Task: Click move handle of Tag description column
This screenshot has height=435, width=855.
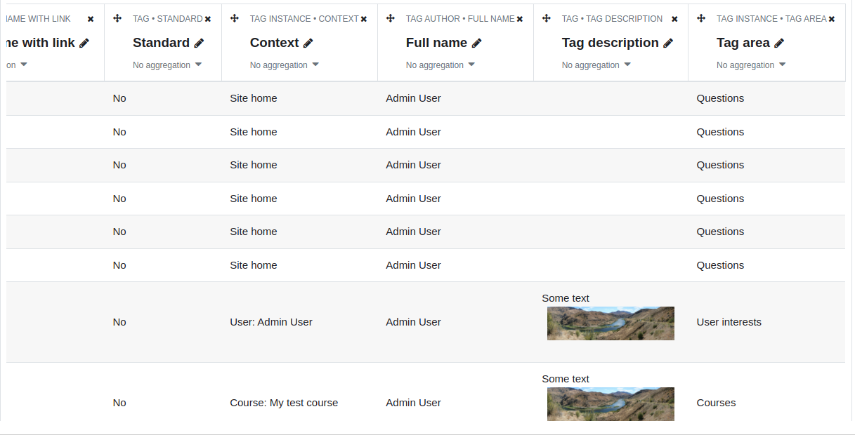Action: [547, 18]
